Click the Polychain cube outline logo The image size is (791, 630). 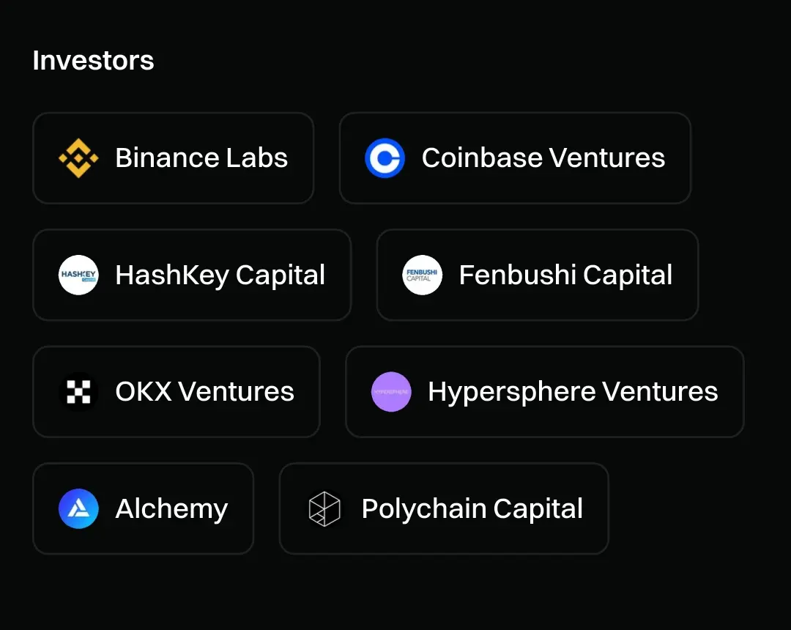click(x=324, y=508)
